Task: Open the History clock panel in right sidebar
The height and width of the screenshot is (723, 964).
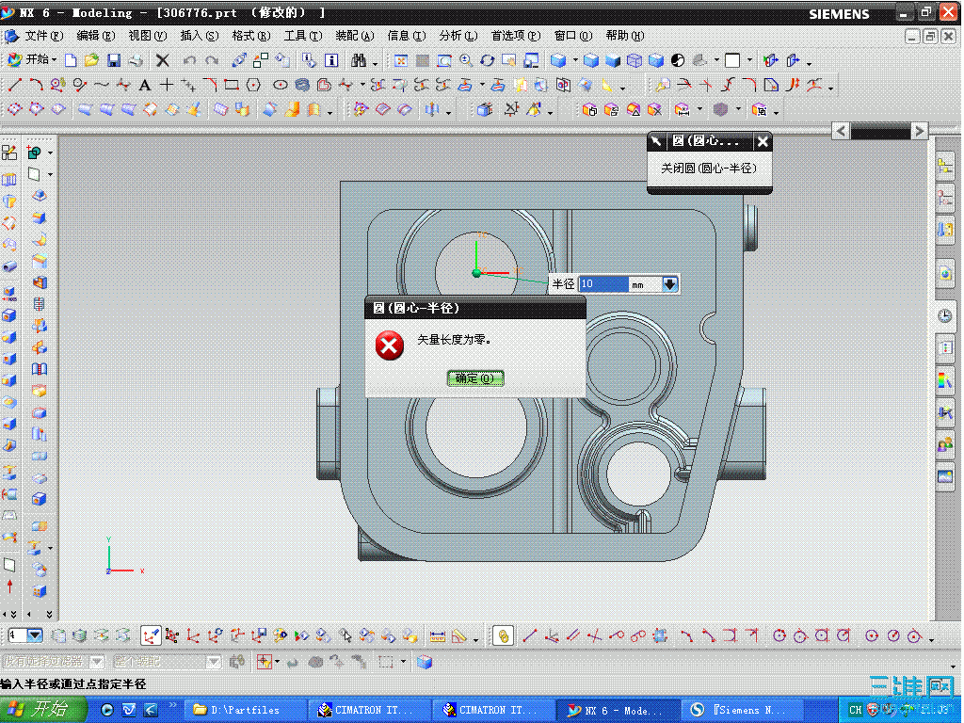Action: coord(945,316)
